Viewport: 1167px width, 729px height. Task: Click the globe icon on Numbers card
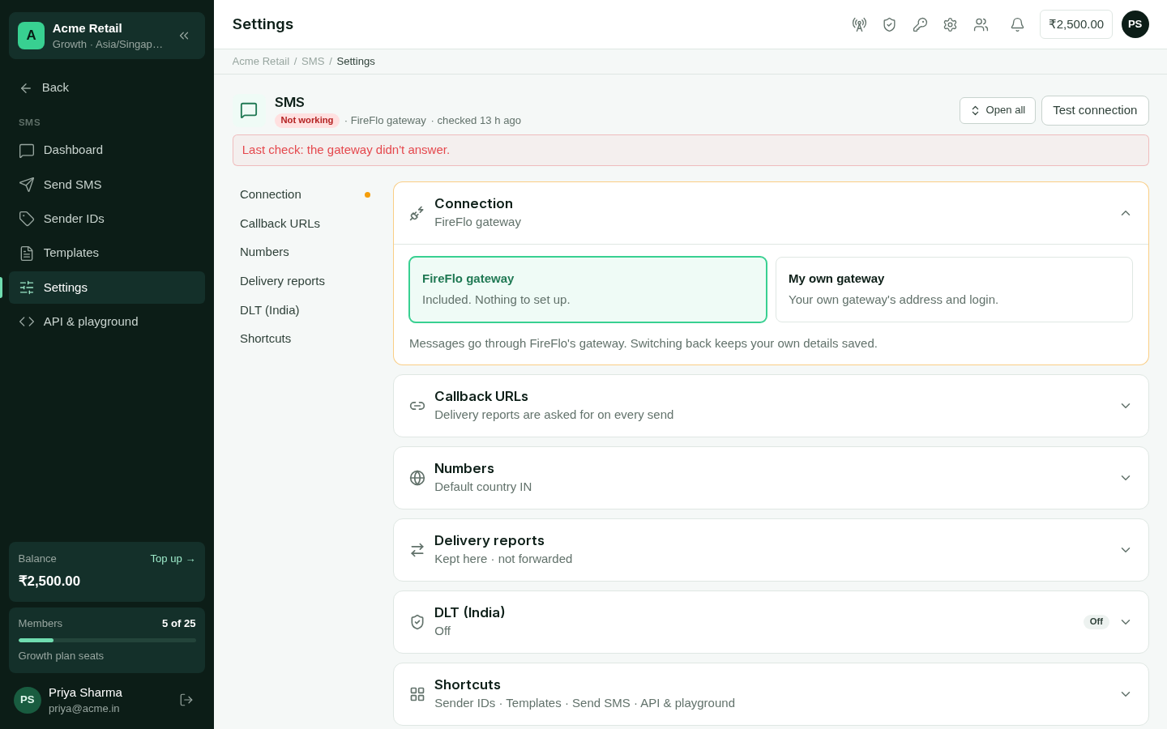pyautogui.click(x=417, y=478)
